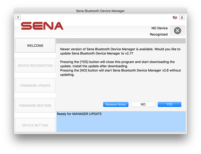201x154 pixels.
Task: Change language via the flag icon
Action: click(175, 17)
